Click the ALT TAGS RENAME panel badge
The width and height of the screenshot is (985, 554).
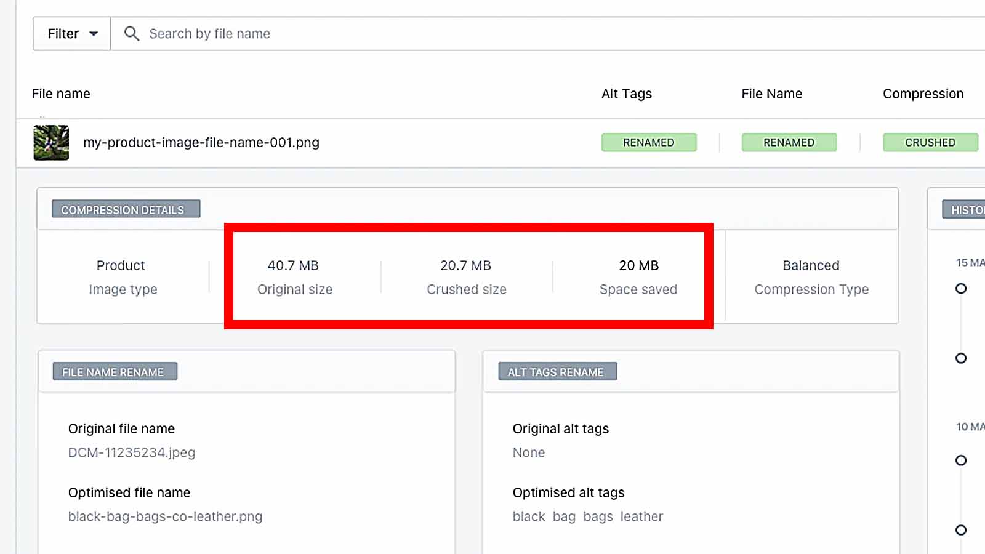tap(557, 371)
